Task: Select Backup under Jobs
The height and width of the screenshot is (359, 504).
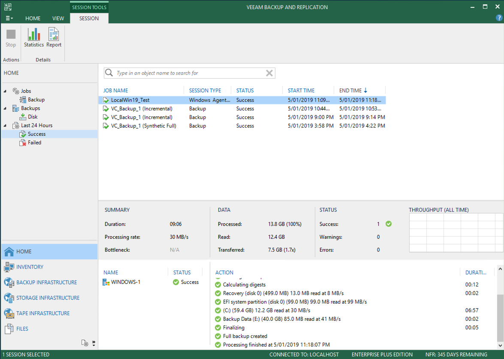Action: pos(32,100)
